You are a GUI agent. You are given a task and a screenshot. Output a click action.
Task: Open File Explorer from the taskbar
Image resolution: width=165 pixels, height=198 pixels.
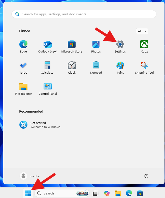(118, 193)
